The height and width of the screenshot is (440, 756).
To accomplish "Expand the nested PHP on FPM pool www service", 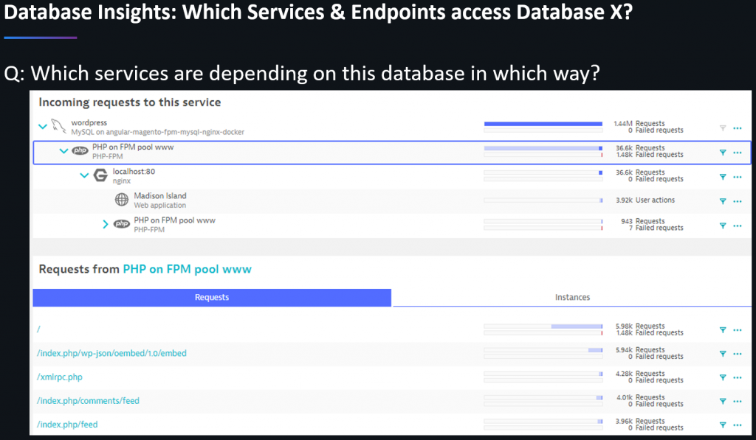I will click(106, 223).
